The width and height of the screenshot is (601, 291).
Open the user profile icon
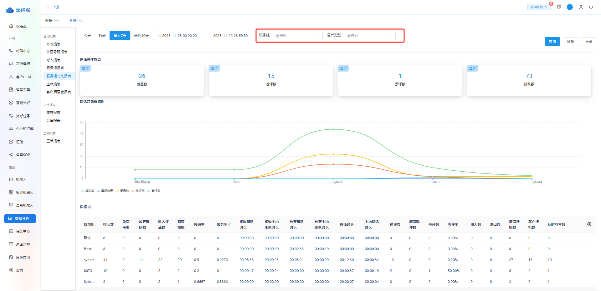tap(581, 7)
